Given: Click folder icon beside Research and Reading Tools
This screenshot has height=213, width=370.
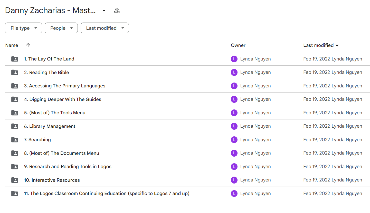Looking at the screenshot, I should click(x=15, y=167).
